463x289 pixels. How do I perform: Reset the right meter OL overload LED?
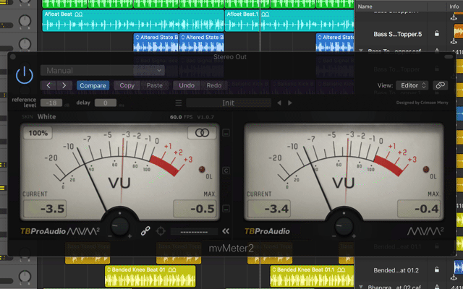426,169
